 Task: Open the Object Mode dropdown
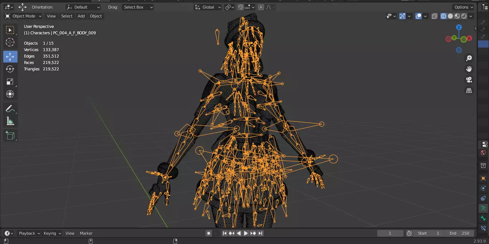click(x=23, y=16)
